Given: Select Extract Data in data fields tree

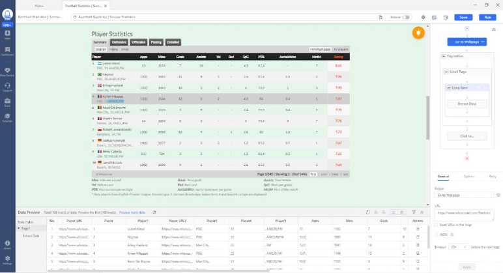Looking at the screenshot, I should 31,236.
